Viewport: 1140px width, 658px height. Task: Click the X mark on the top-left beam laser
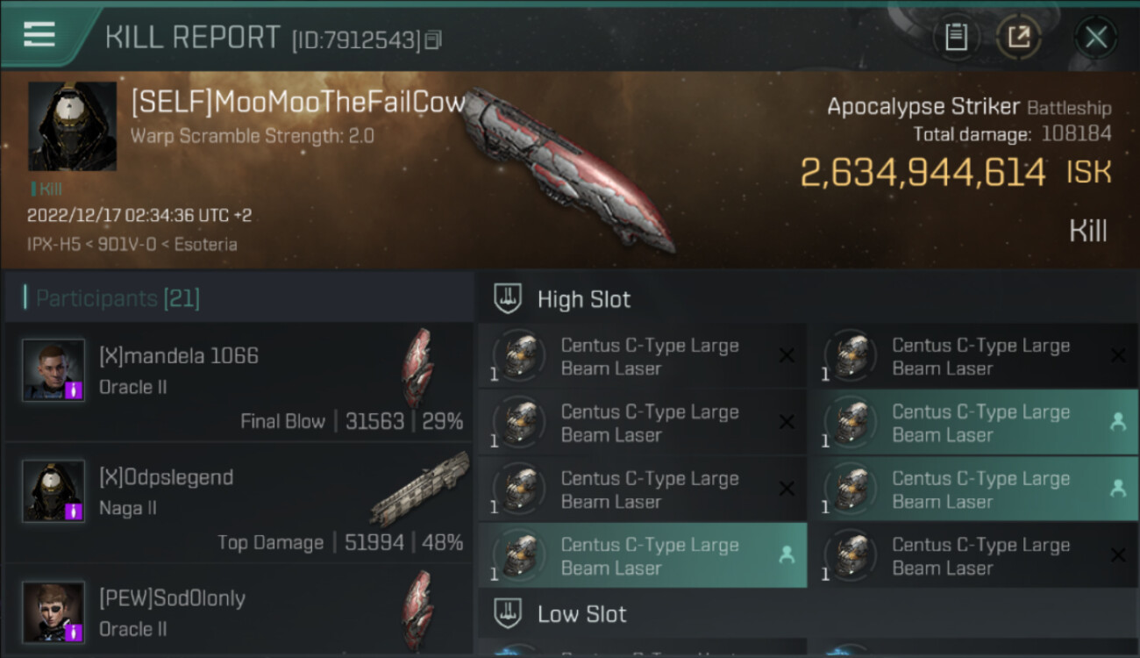[x=787, y=355]
